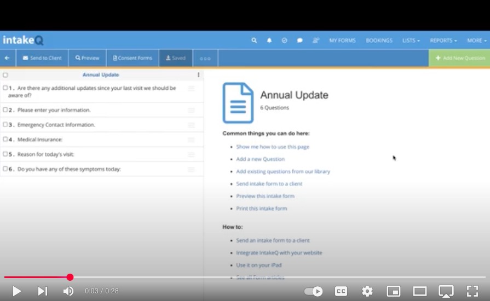490x301 pixels.
Task: Open 'Send an intake form to a client' article
Action: click(273, 240)
